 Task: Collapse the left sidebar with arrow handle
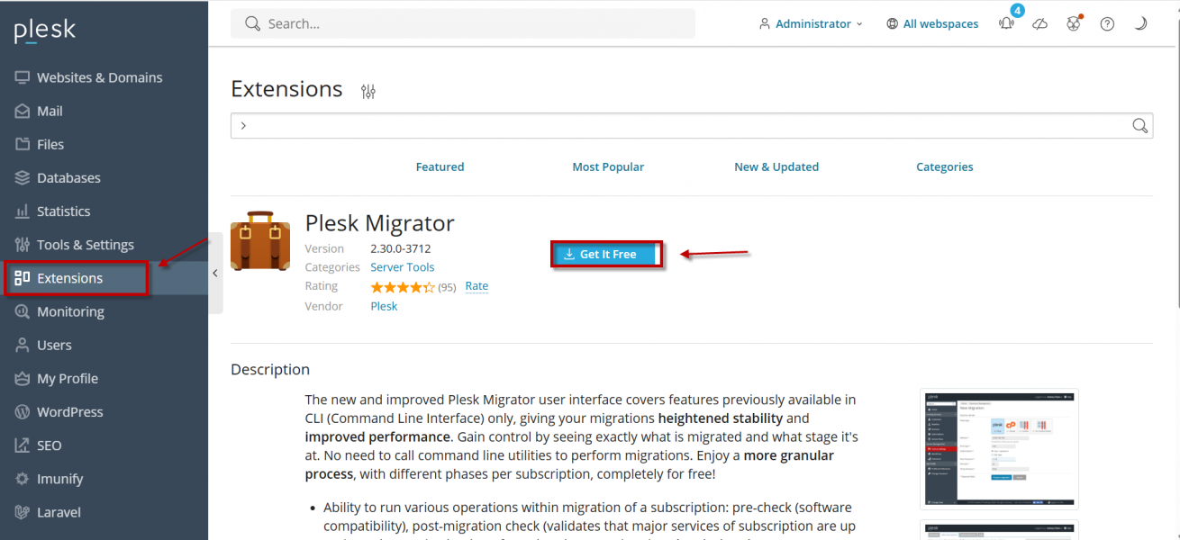[215, 273]
